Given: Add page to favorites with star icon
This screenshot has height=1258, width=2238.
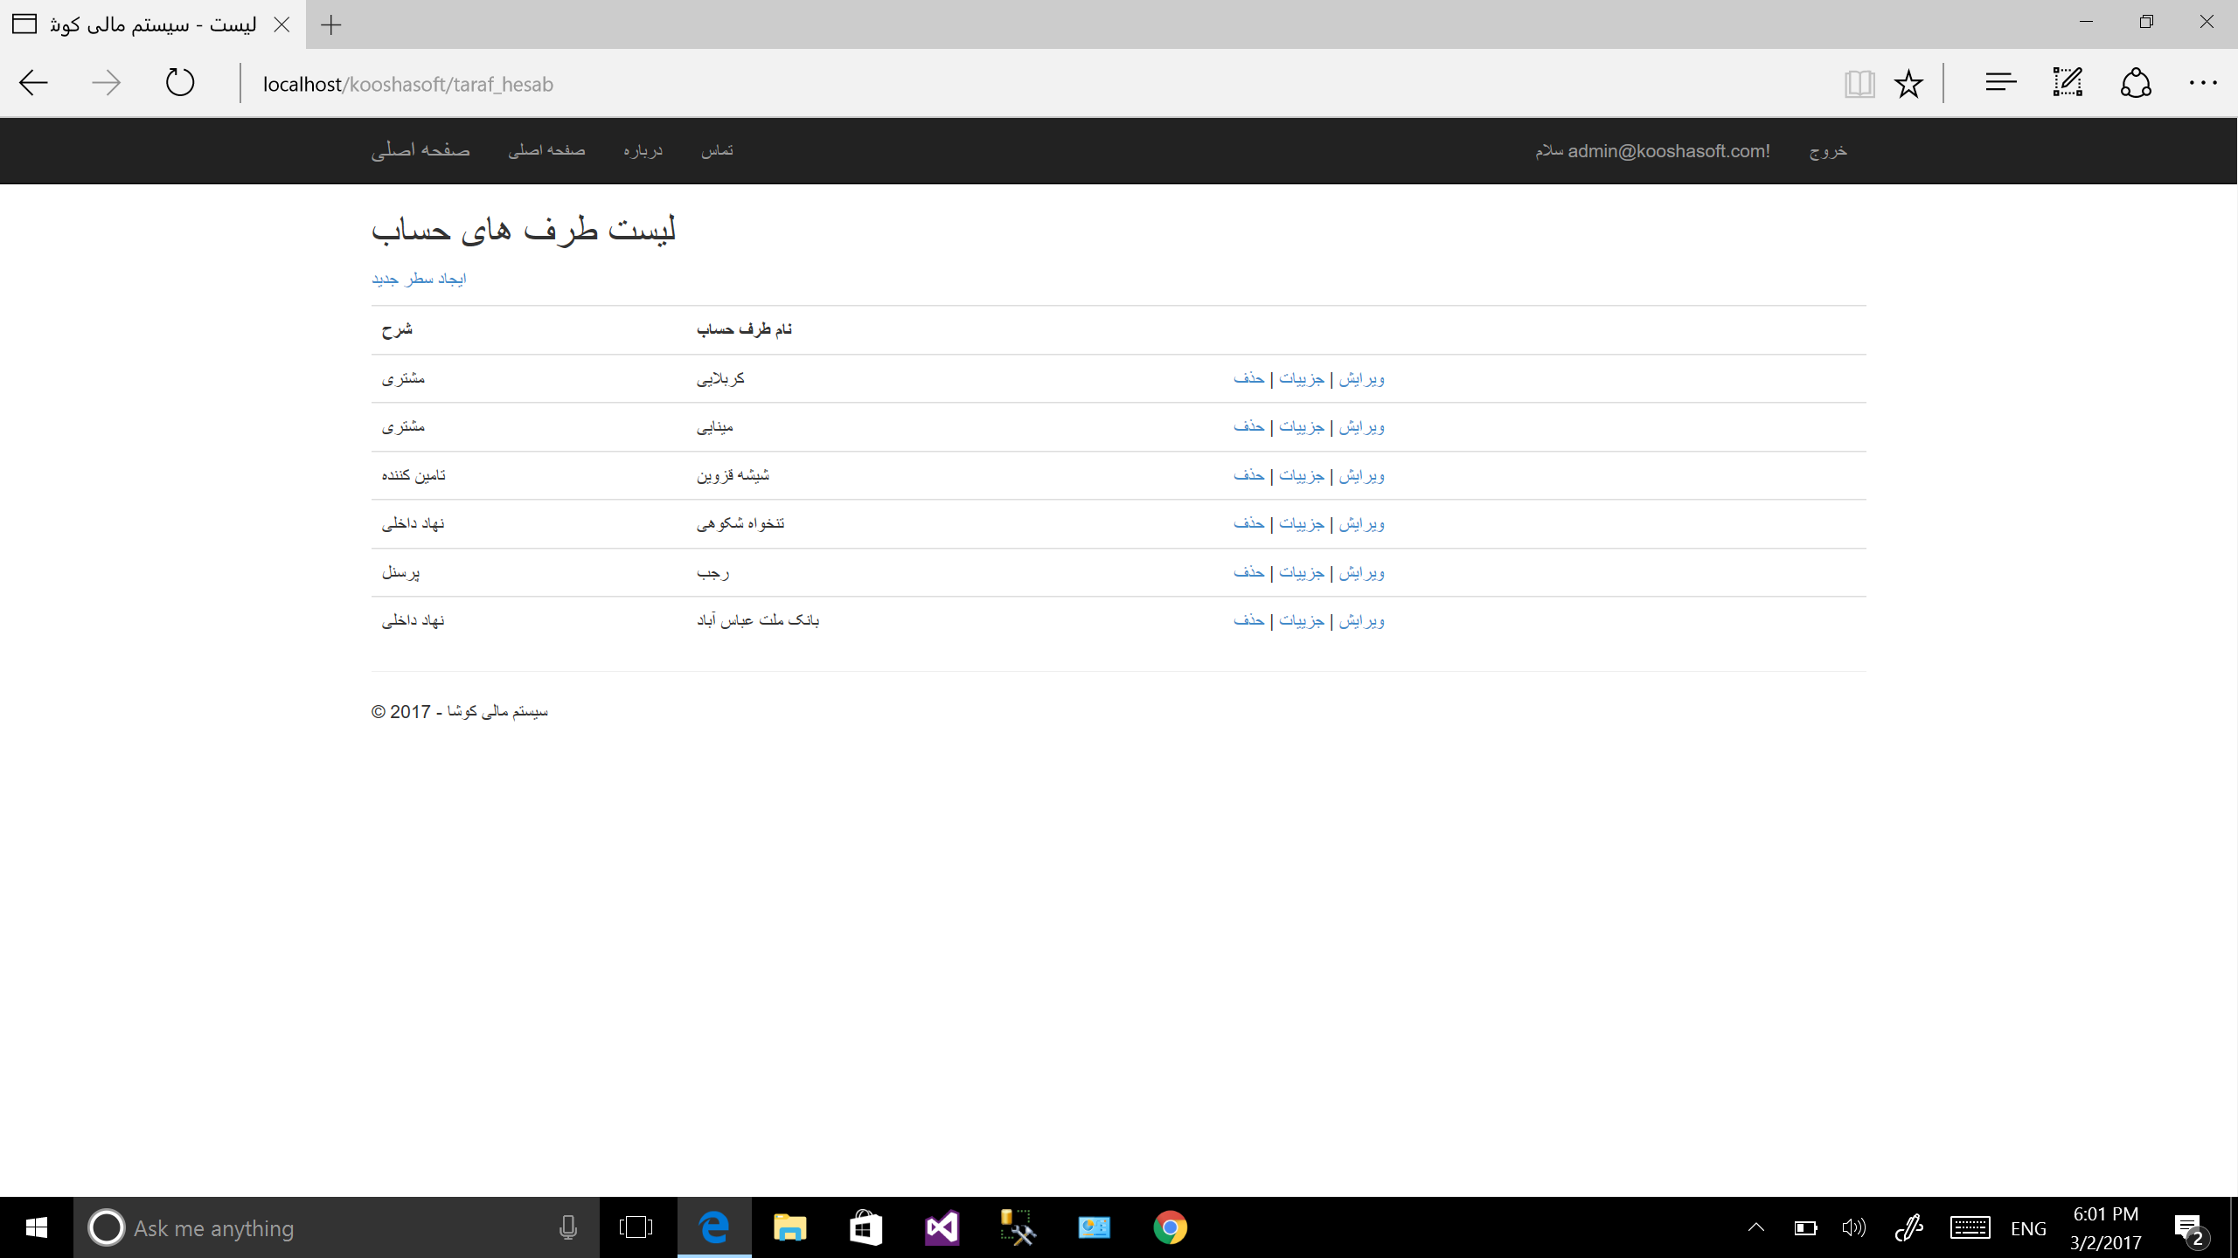Looking at the screenshot, I should coord(1908,84).
